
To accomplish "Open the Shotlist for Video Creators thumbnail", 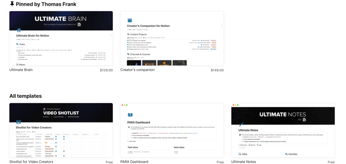I will pyautogui.click(x=61, y=130).
